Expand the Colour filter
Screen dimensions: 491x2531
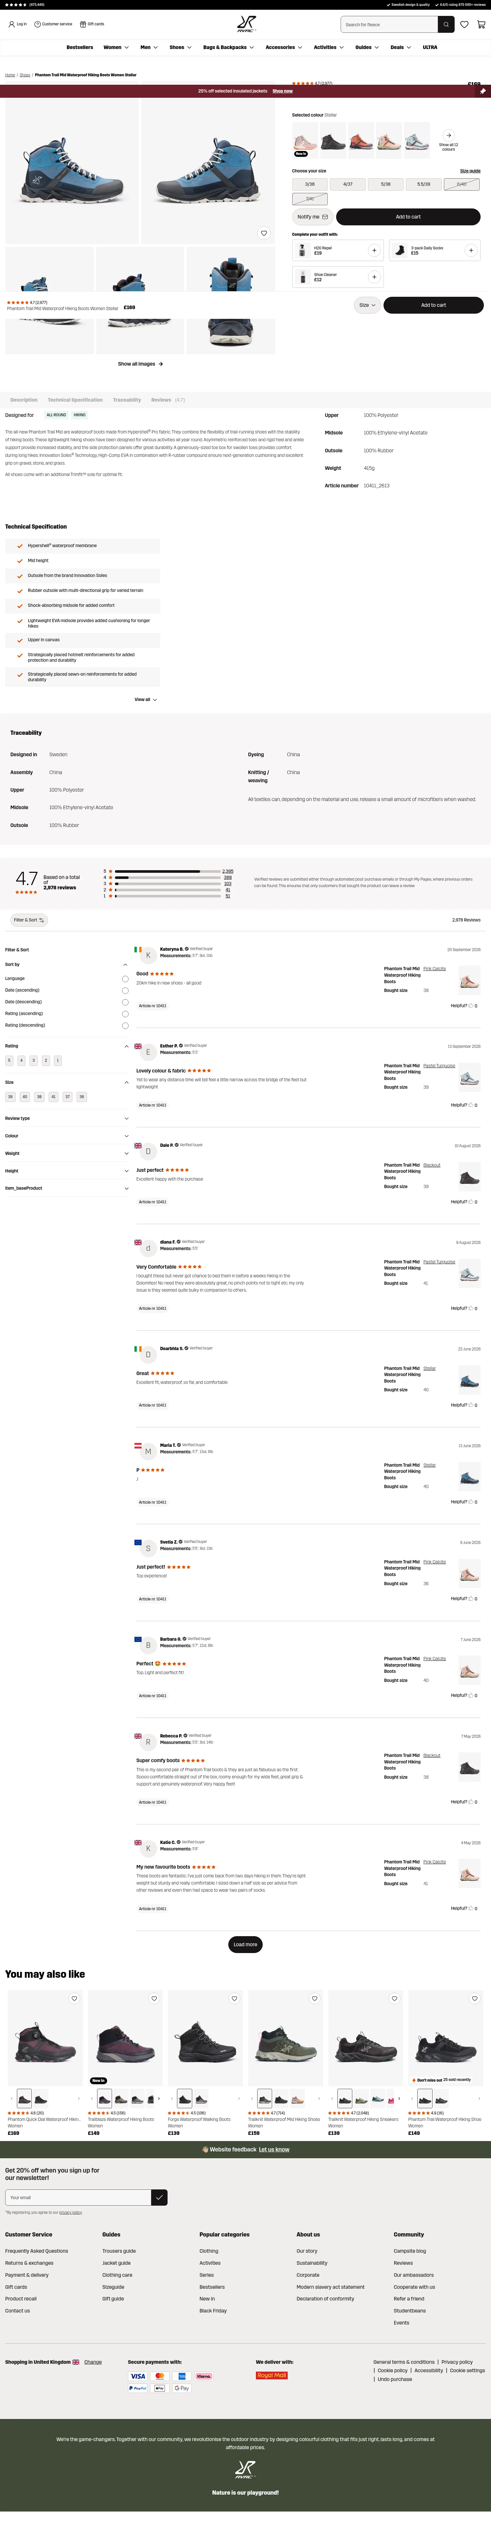pos(67,1136)
